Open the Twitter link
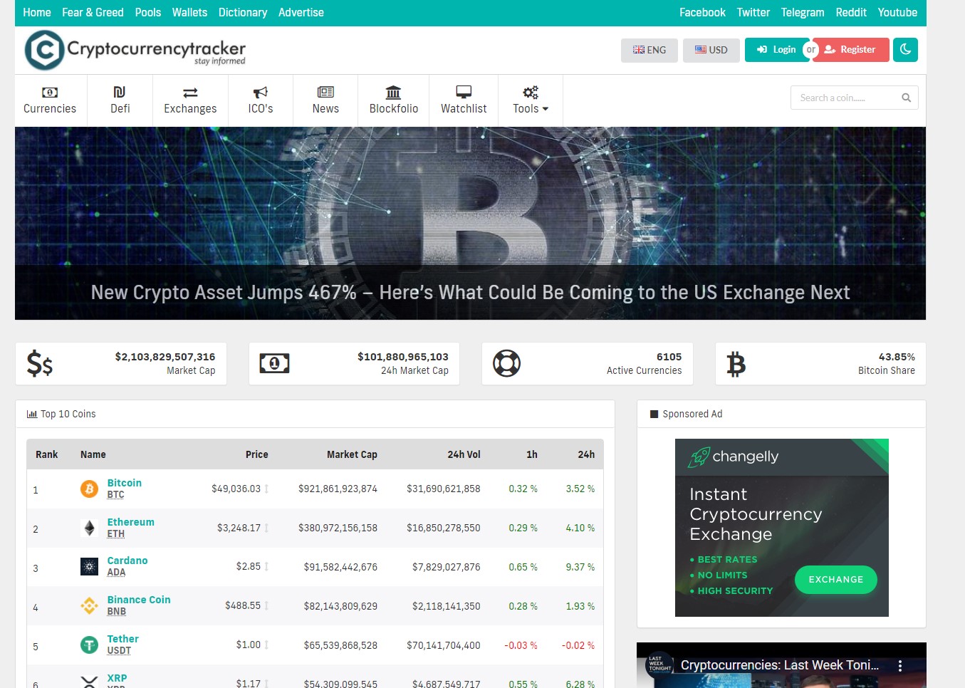This screenshot has height=688, width=965. (x=753, y=12)
